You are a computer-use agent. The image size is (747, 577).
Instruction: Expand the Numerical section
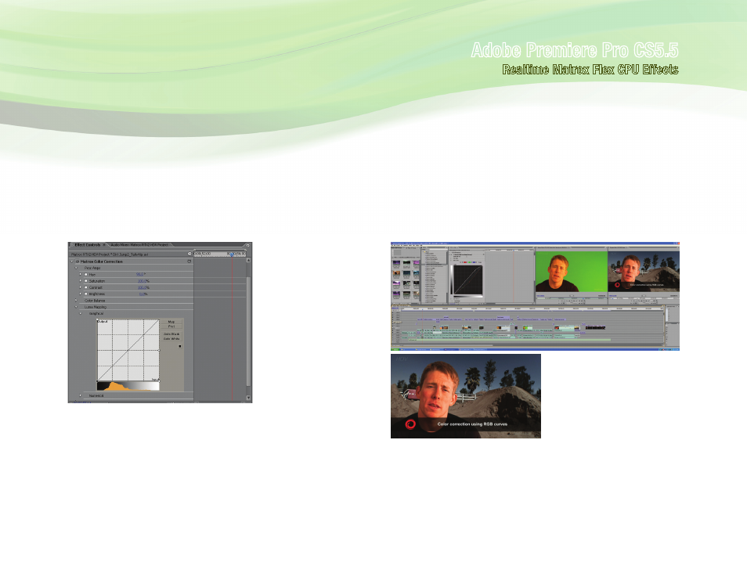(x=81, y=395)
